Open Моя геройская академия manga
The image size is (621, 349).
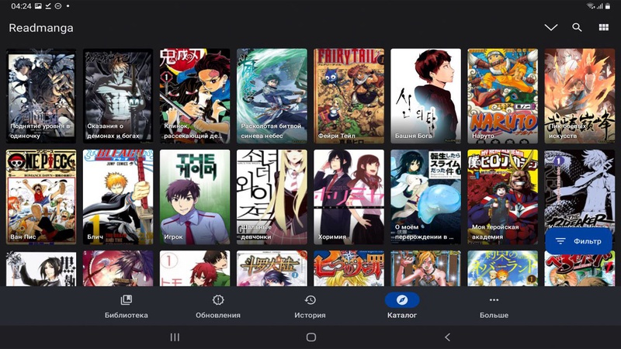point(503,197)
